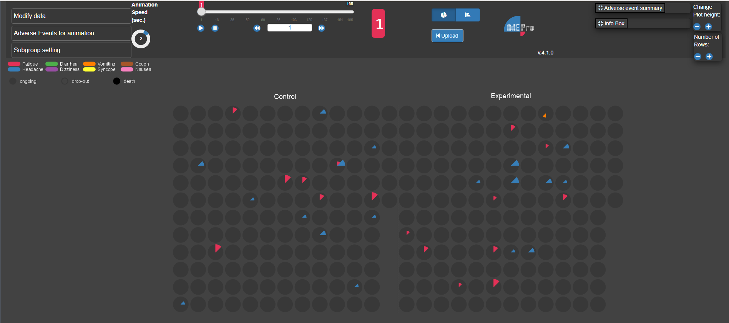Start the animation with the play button
Viewport: 729px width, 323px height.
click(x=201, y=28)
